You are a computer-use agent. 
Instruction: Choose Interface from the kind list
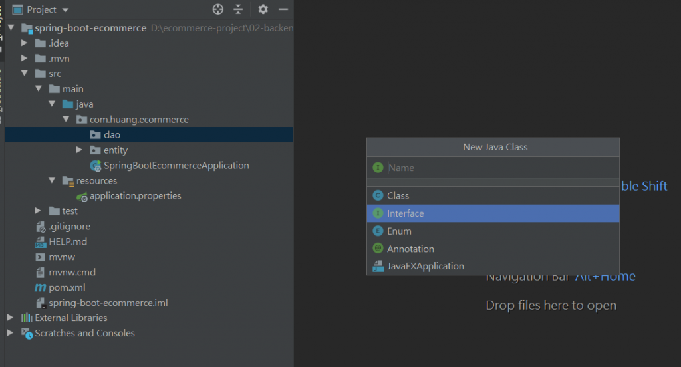405,213
